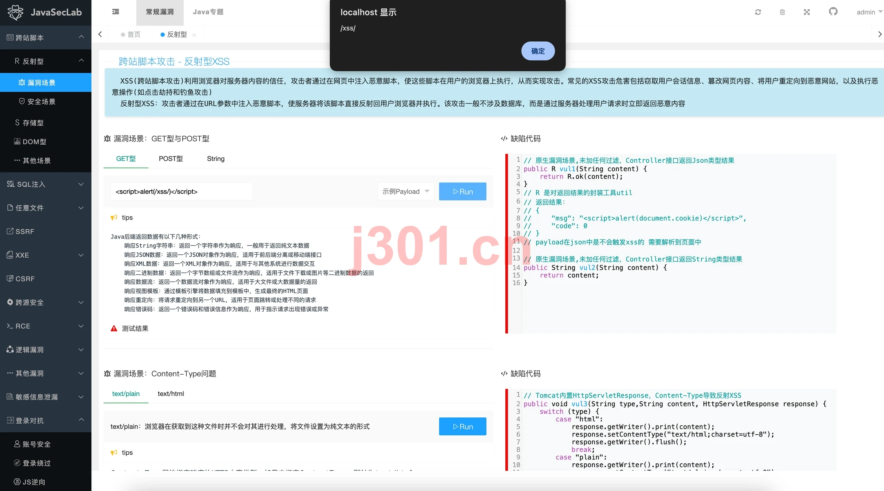Expand the 任意文件 menu chevron

pyautogui.click(x=81, y=208)
